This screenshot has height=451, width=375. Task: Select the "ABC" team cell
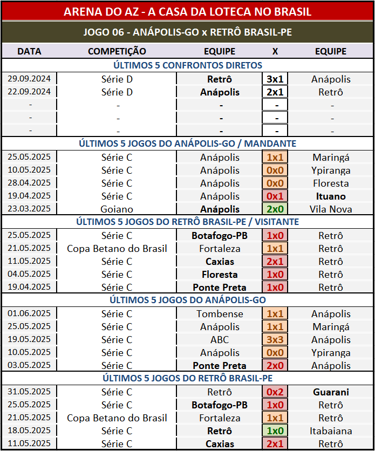point(220,340)
